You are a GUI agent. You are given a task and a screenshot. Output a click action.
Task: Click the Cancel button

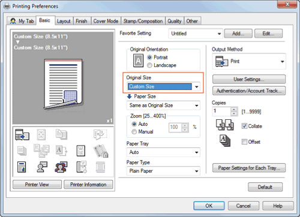click(x=244, y=206)
